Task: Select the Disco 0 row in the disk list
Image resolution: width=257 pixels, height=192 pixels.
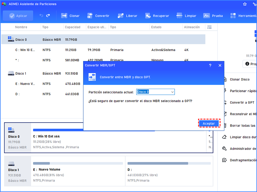Action: click(x=103, y=39)
